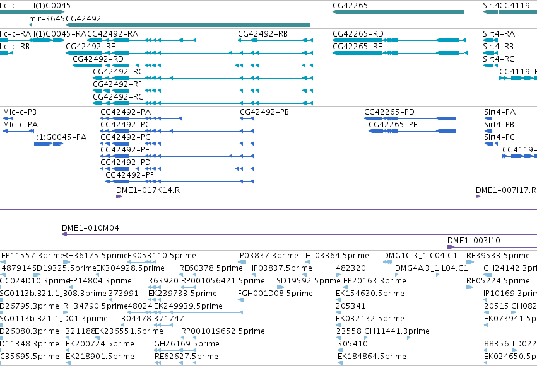Select EST RH36175.5prime

pos(67,262)
